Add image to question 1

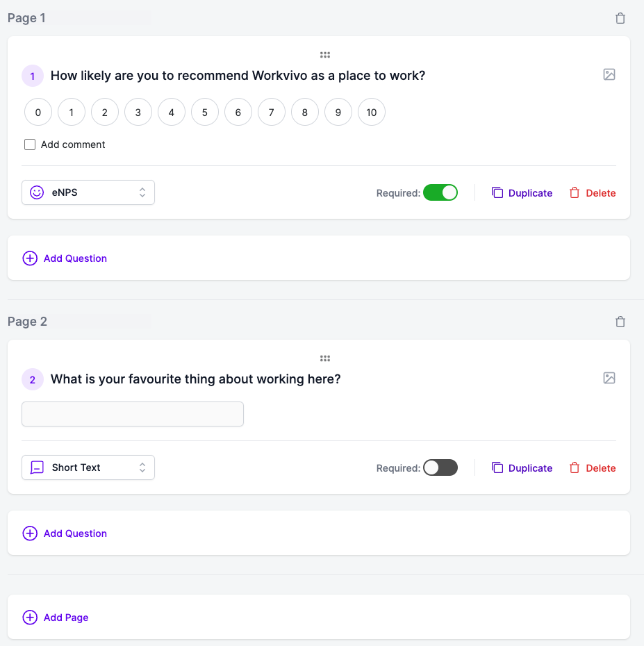point(609,74)
